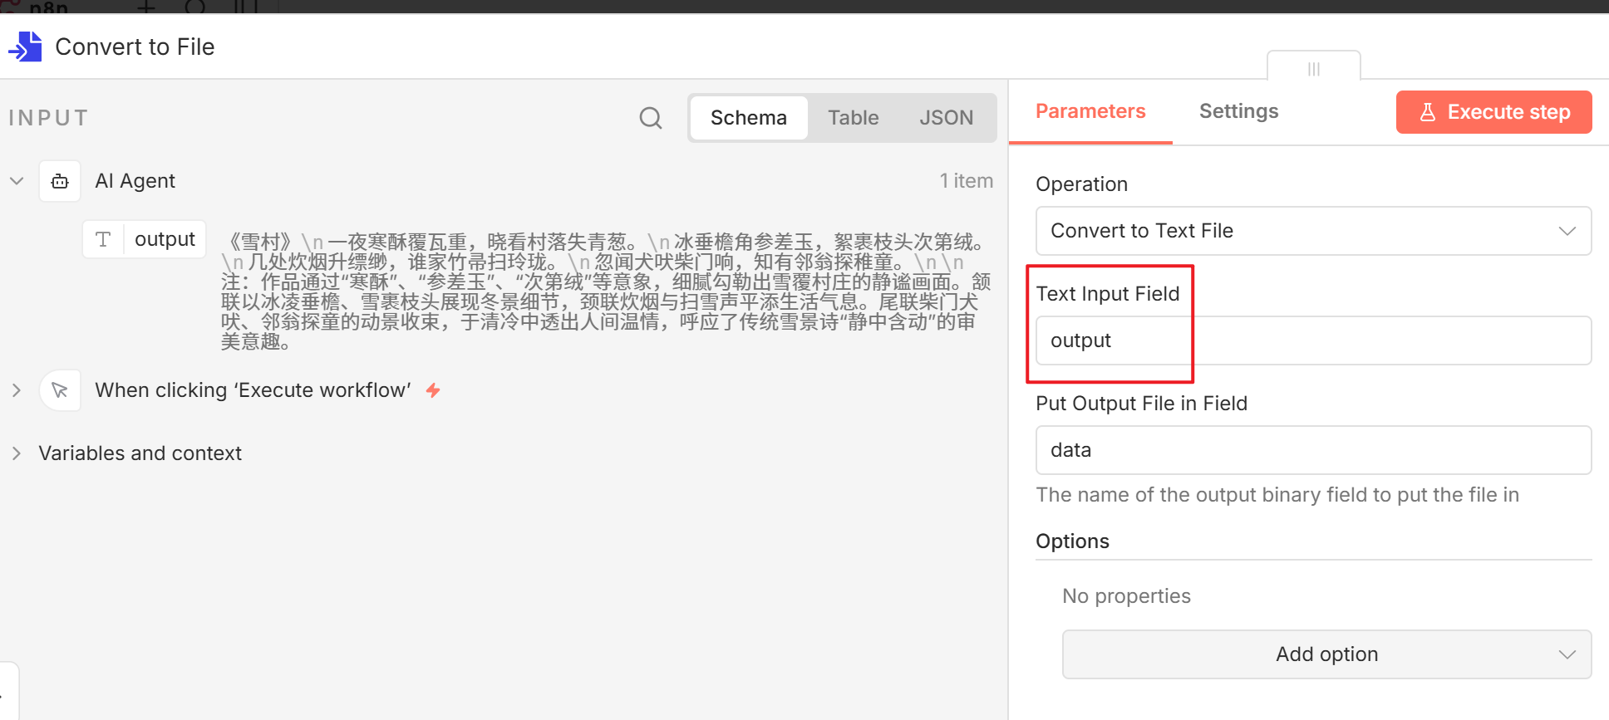Click the AI Agent robot icon
The height and width of the screenshot is (720, 1609).
(60, 181)
